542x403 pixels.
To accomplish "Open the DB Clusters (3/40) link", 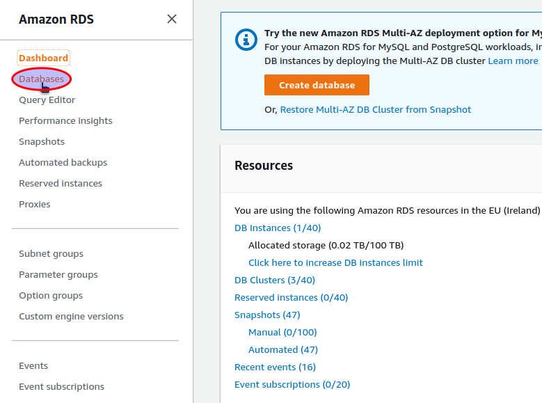I will click(275, 280).
